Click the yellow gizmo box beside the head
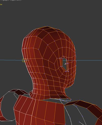This screenshot has height=125, width=102. coord(25,60)
